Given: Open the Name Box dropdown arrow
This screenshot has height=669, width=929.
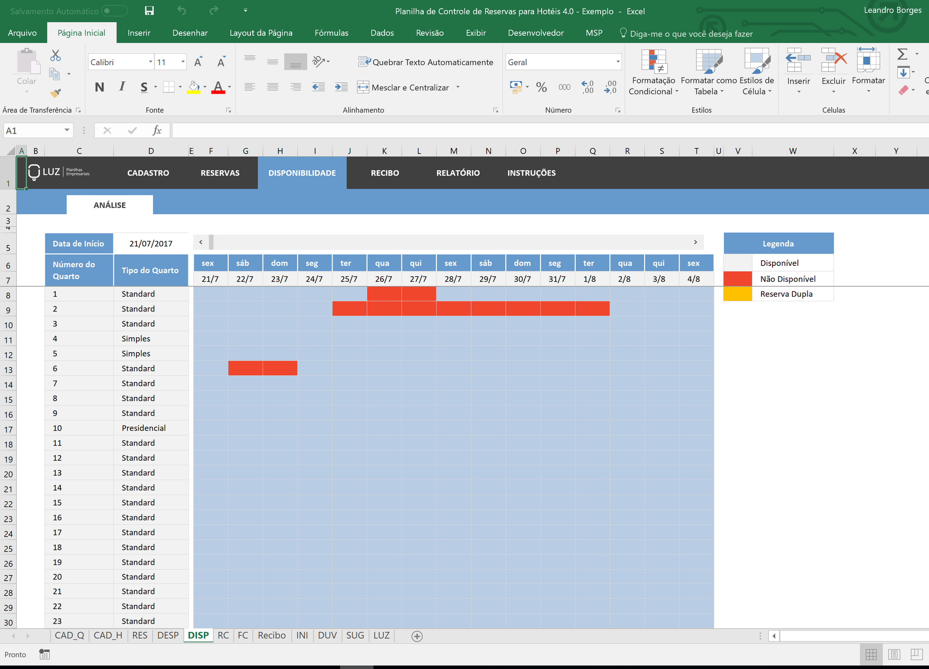Looking at the screenshot, I should point(67,130).
